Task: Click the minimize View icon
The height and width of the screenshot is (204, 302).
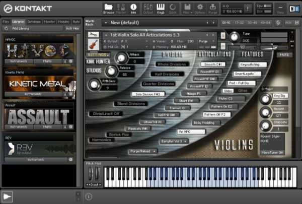Action: [x=280, y=9]
